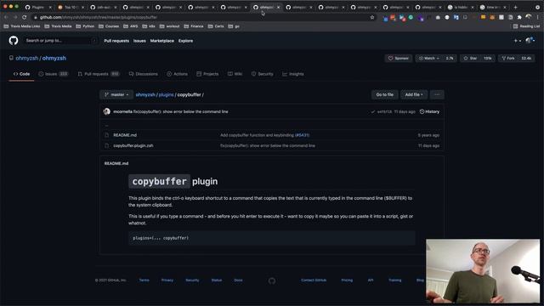Open the AWS bookmark folder

click(130, 26)
